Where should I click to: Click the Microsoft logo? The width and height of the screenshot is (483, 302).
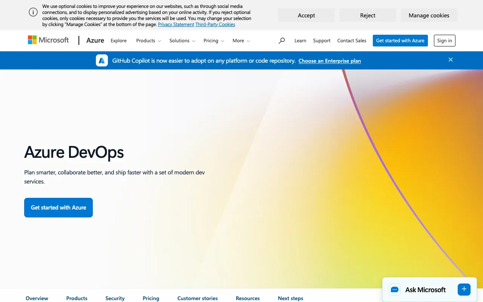(48, 40)
